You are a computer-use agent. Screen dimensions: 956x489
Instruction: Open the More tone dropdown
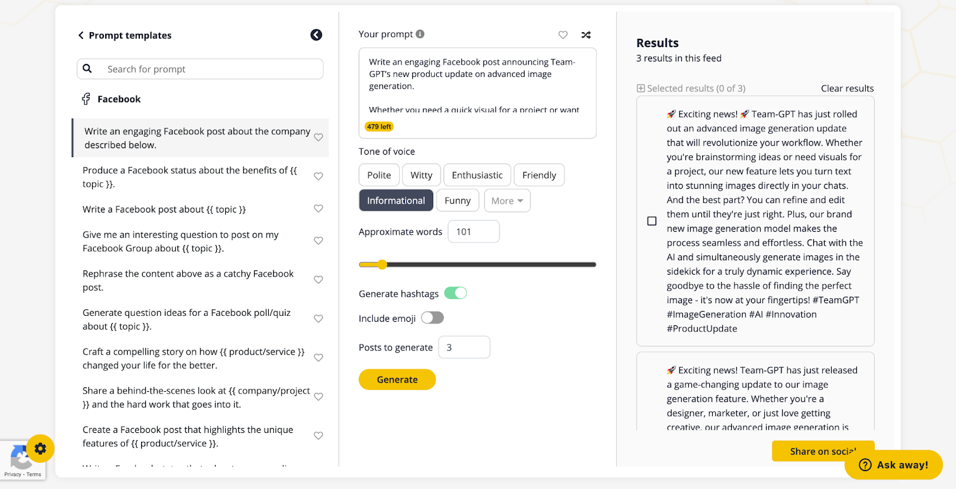click(x=507, y=201)
